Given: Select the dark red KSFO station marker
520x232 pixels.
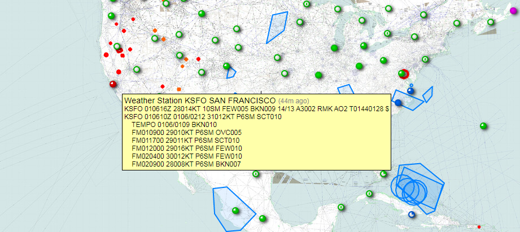Looking at the screenshot, I should (x=113, y=84).
